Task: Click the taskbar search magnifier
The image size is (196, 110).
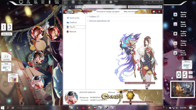Action: (8, 108)
